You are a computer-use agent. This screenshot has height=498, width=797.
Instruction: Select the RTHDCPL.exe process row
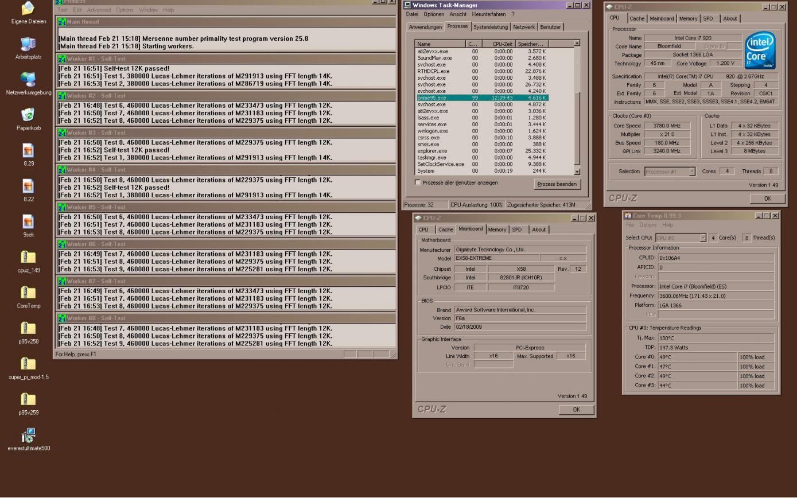[482, 71]
